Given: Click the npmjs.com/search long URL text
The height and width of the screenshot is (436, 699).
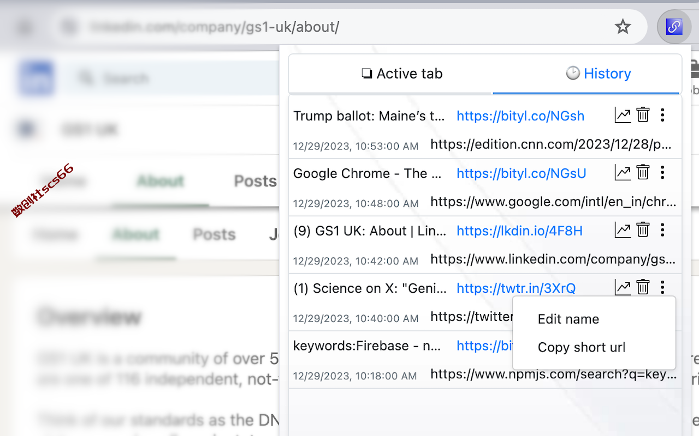Looking at the screenshot, I should point(553,374).
